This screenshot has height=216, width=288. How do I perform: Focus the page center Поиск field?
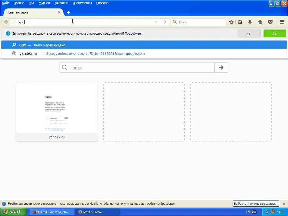click(137, 67)
